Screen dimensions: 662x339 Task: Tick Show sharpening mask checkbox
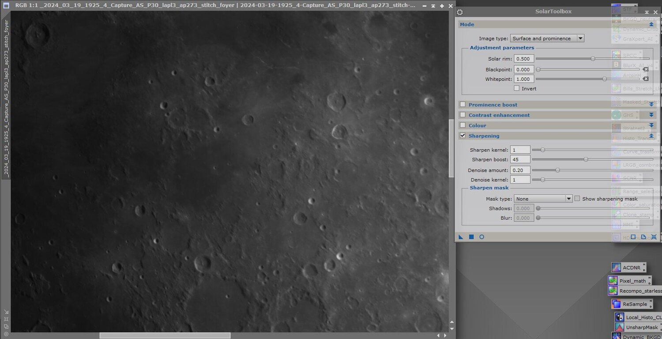(577, 199)
